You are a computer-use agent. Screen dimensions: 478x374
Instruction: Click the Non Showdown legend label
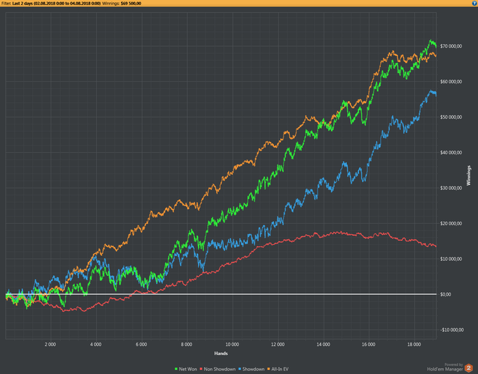pyautogui.click(x=219, y=369)
